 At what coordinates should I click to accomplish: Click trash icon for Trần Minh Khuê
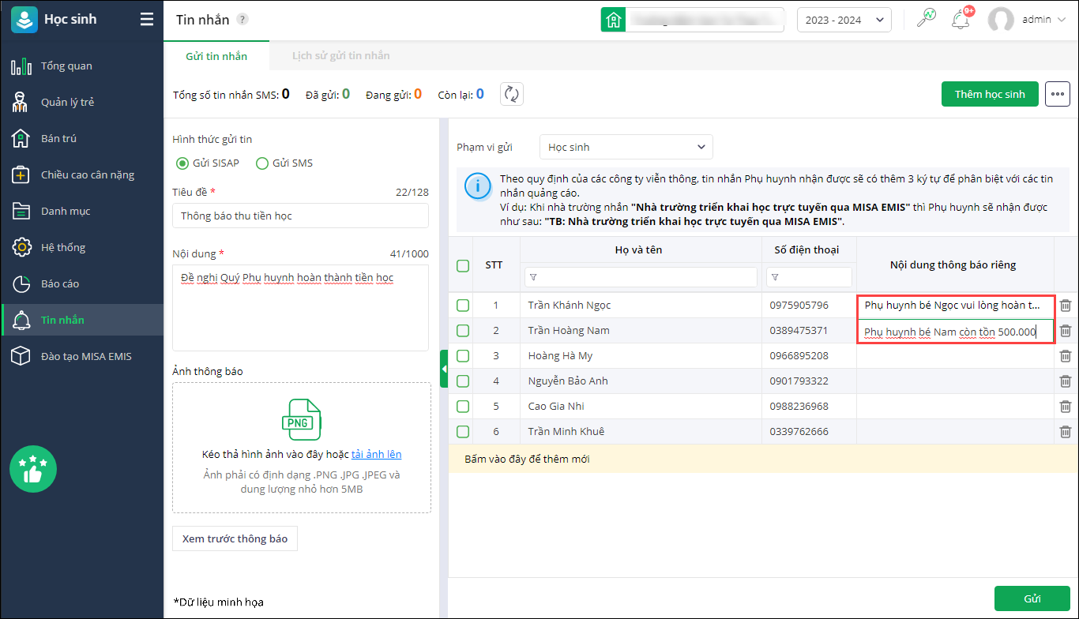tap(1066, 432)
